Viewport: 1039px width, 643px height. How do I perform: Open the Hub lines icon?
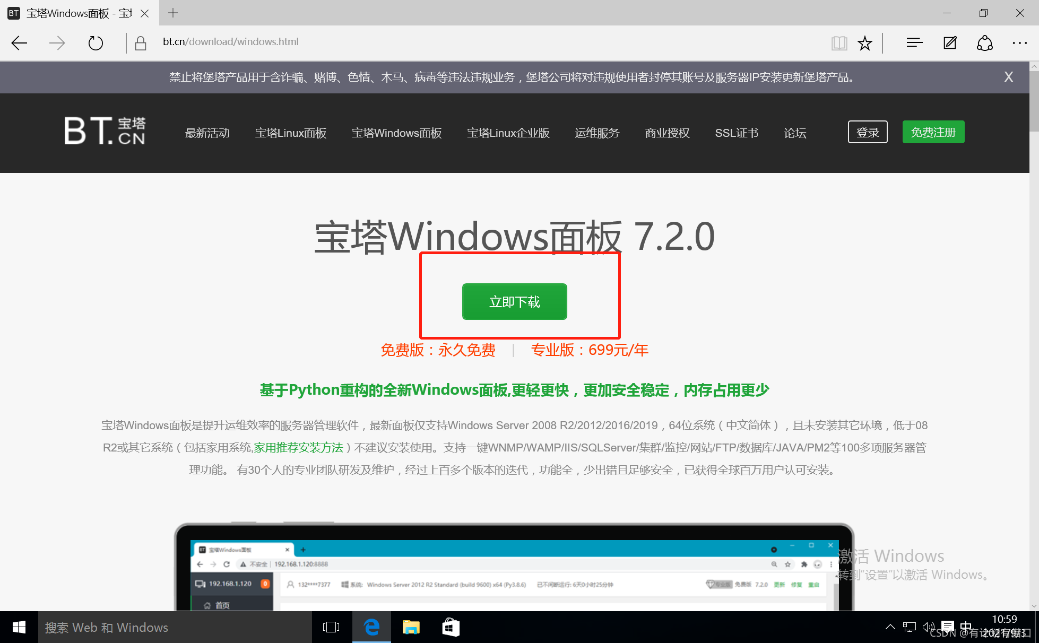[914, 43]
